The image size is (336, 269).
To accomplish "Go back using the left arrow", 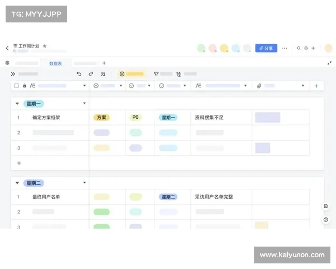I will [7, 48].
